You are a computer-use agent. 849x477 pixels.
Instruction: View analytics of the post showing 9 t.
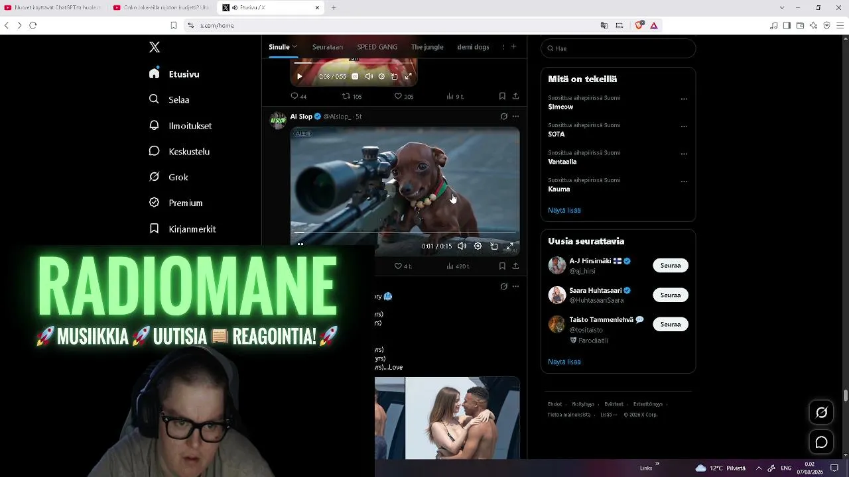(x=455, y=96)
